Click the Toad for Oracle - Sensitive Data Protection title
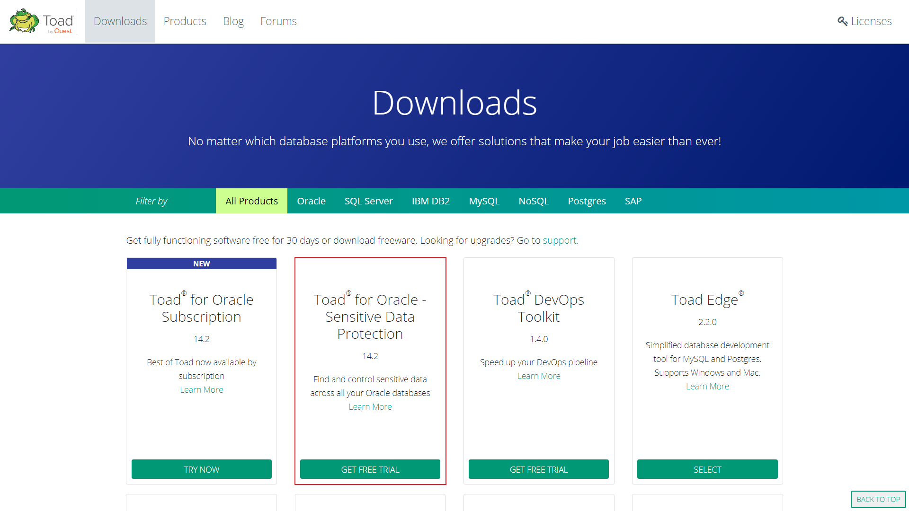The height and width of the screenshot is (511, 909). point(370,317)
